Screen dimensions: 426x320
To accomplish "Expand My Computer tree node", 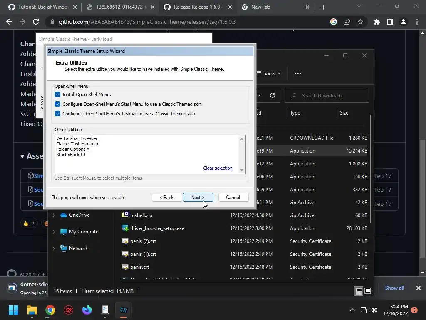I will 54,232.
